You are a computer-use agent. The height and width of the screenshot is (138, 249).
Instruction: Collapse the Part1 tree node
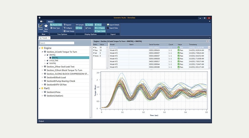point(40,88)
